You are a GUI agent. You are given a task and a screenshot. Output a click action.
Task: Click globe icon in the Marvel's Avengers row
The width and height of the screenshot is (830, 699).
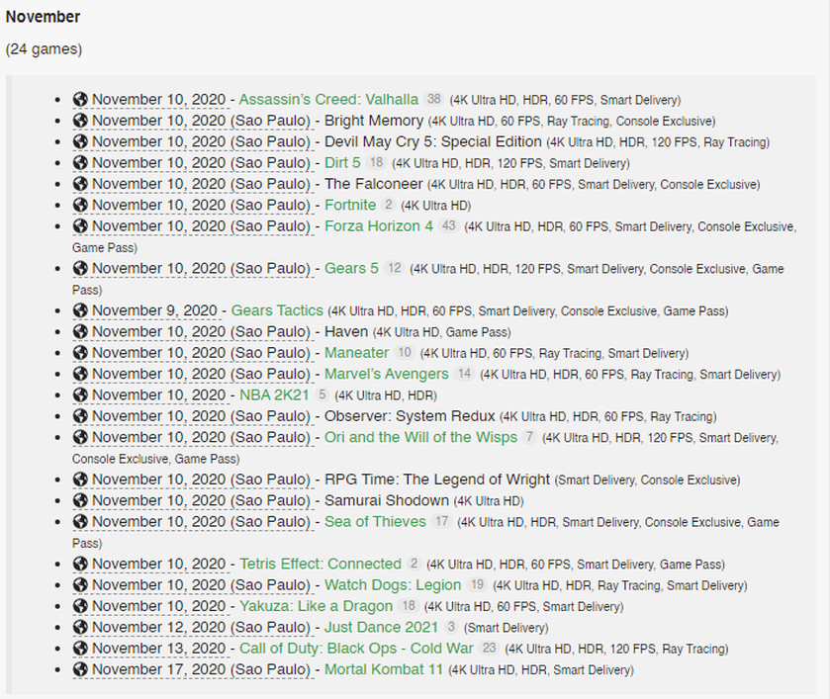pos(80,374)
